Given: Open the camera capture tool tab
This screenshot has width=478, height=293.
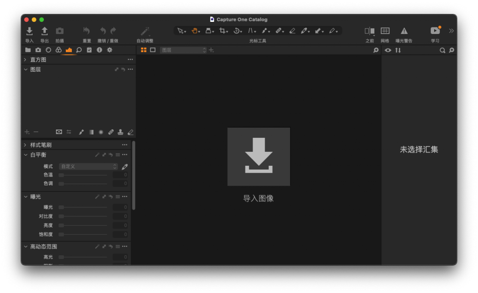Looking at the screenshot, I should pyautogui.click(x=38, y=50).
